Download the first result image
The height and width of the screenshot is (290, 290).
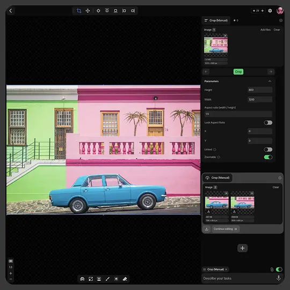click(x=208, y=212)
